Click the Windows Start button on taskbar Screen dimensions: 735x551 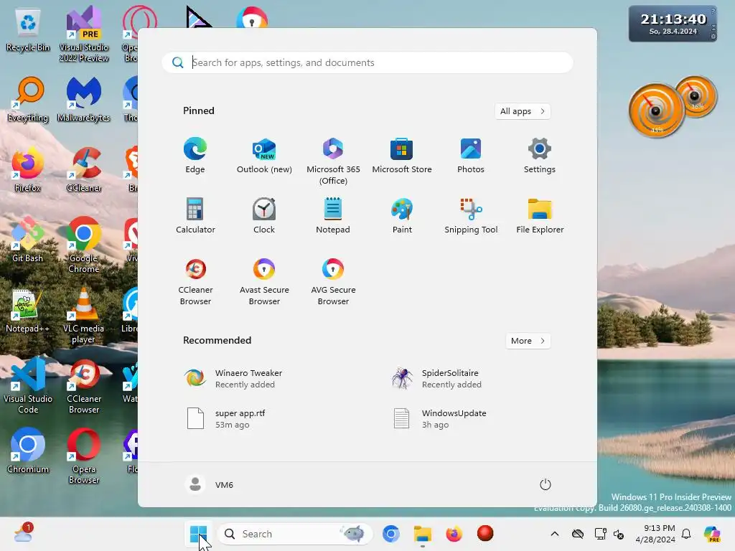coord(198,534)
